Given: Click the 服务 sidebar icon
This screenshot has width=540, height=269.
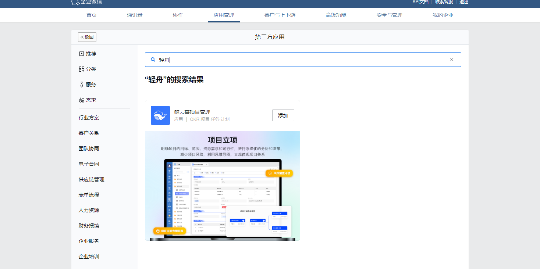Looking at the screenshot, I should pyautogui.click(x=82, y=85).
